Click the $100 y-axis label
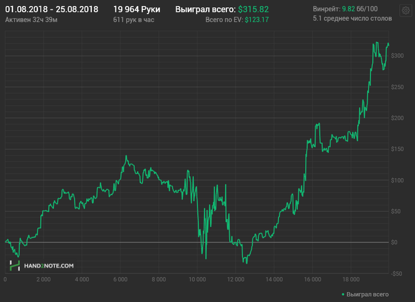Screen dimensions: 415x302 [x=397, y=181]
